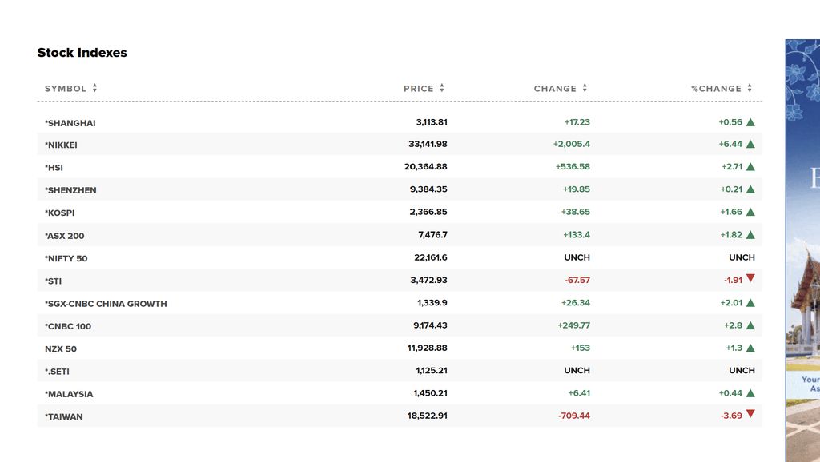Click the red down arrow in TAIWAN row
820x462 pixels.
(750, 415)
